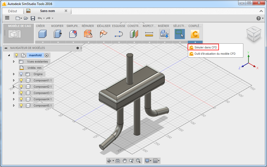This screenshot has width=267, height=167.
Task: Switch to the Début tab
Action: pos(13,11)
